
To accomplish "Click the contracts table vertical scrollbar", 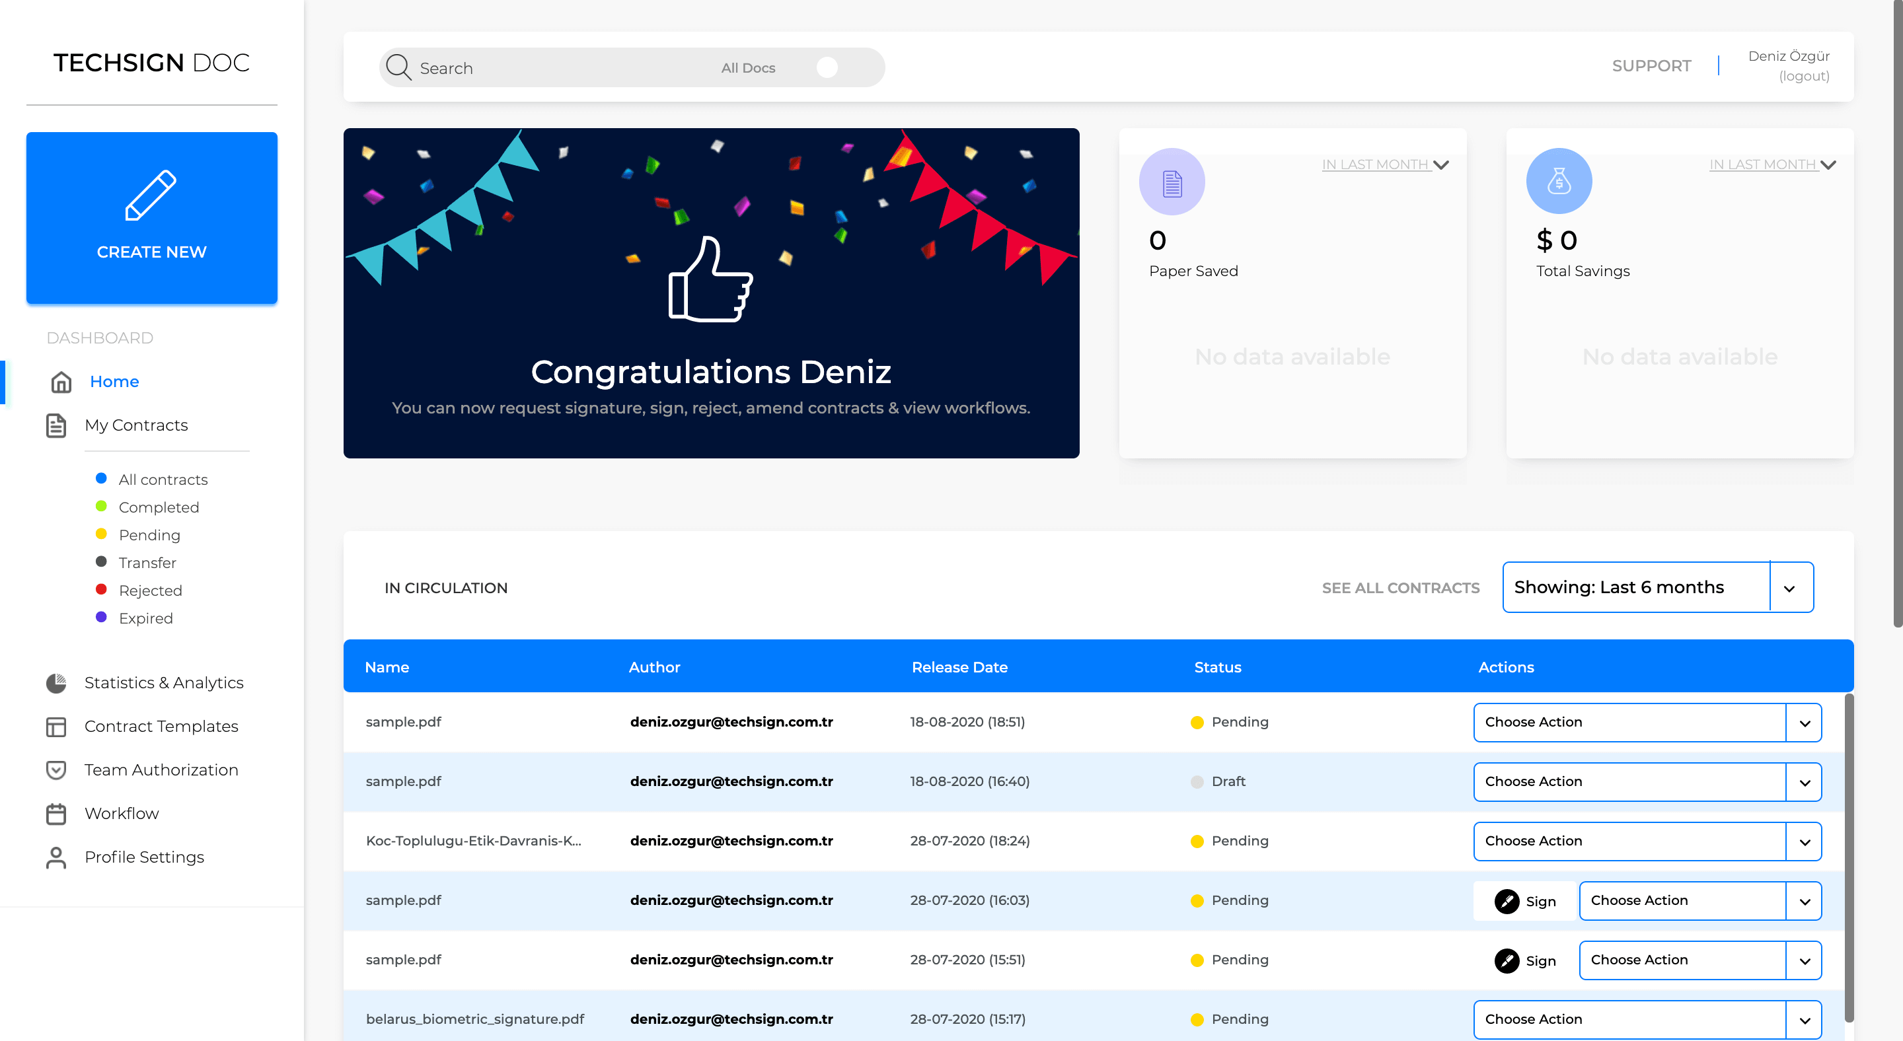I will coord(1848,857).
